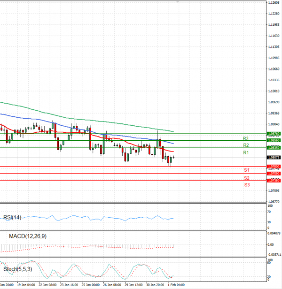Click the S1 support label
The height and width of the screenshot is (289, 282).
click(x=247, y=170)
